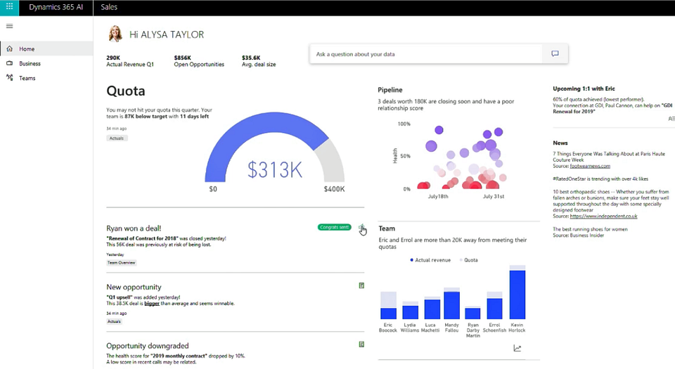Click the New opportunity heading

[134, 287]
